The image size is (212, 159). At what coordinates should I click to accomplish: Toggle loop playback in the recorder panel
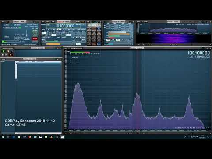click(x=12, y=51)
